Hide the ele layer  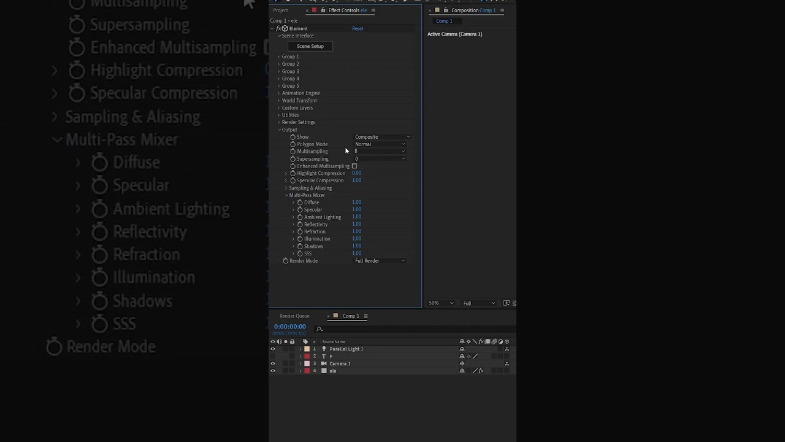[273, 371]
